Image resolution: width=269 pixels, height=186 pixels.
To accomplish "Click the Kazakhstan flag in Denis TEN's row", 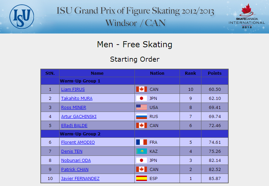I will click(x=142, y=151).
